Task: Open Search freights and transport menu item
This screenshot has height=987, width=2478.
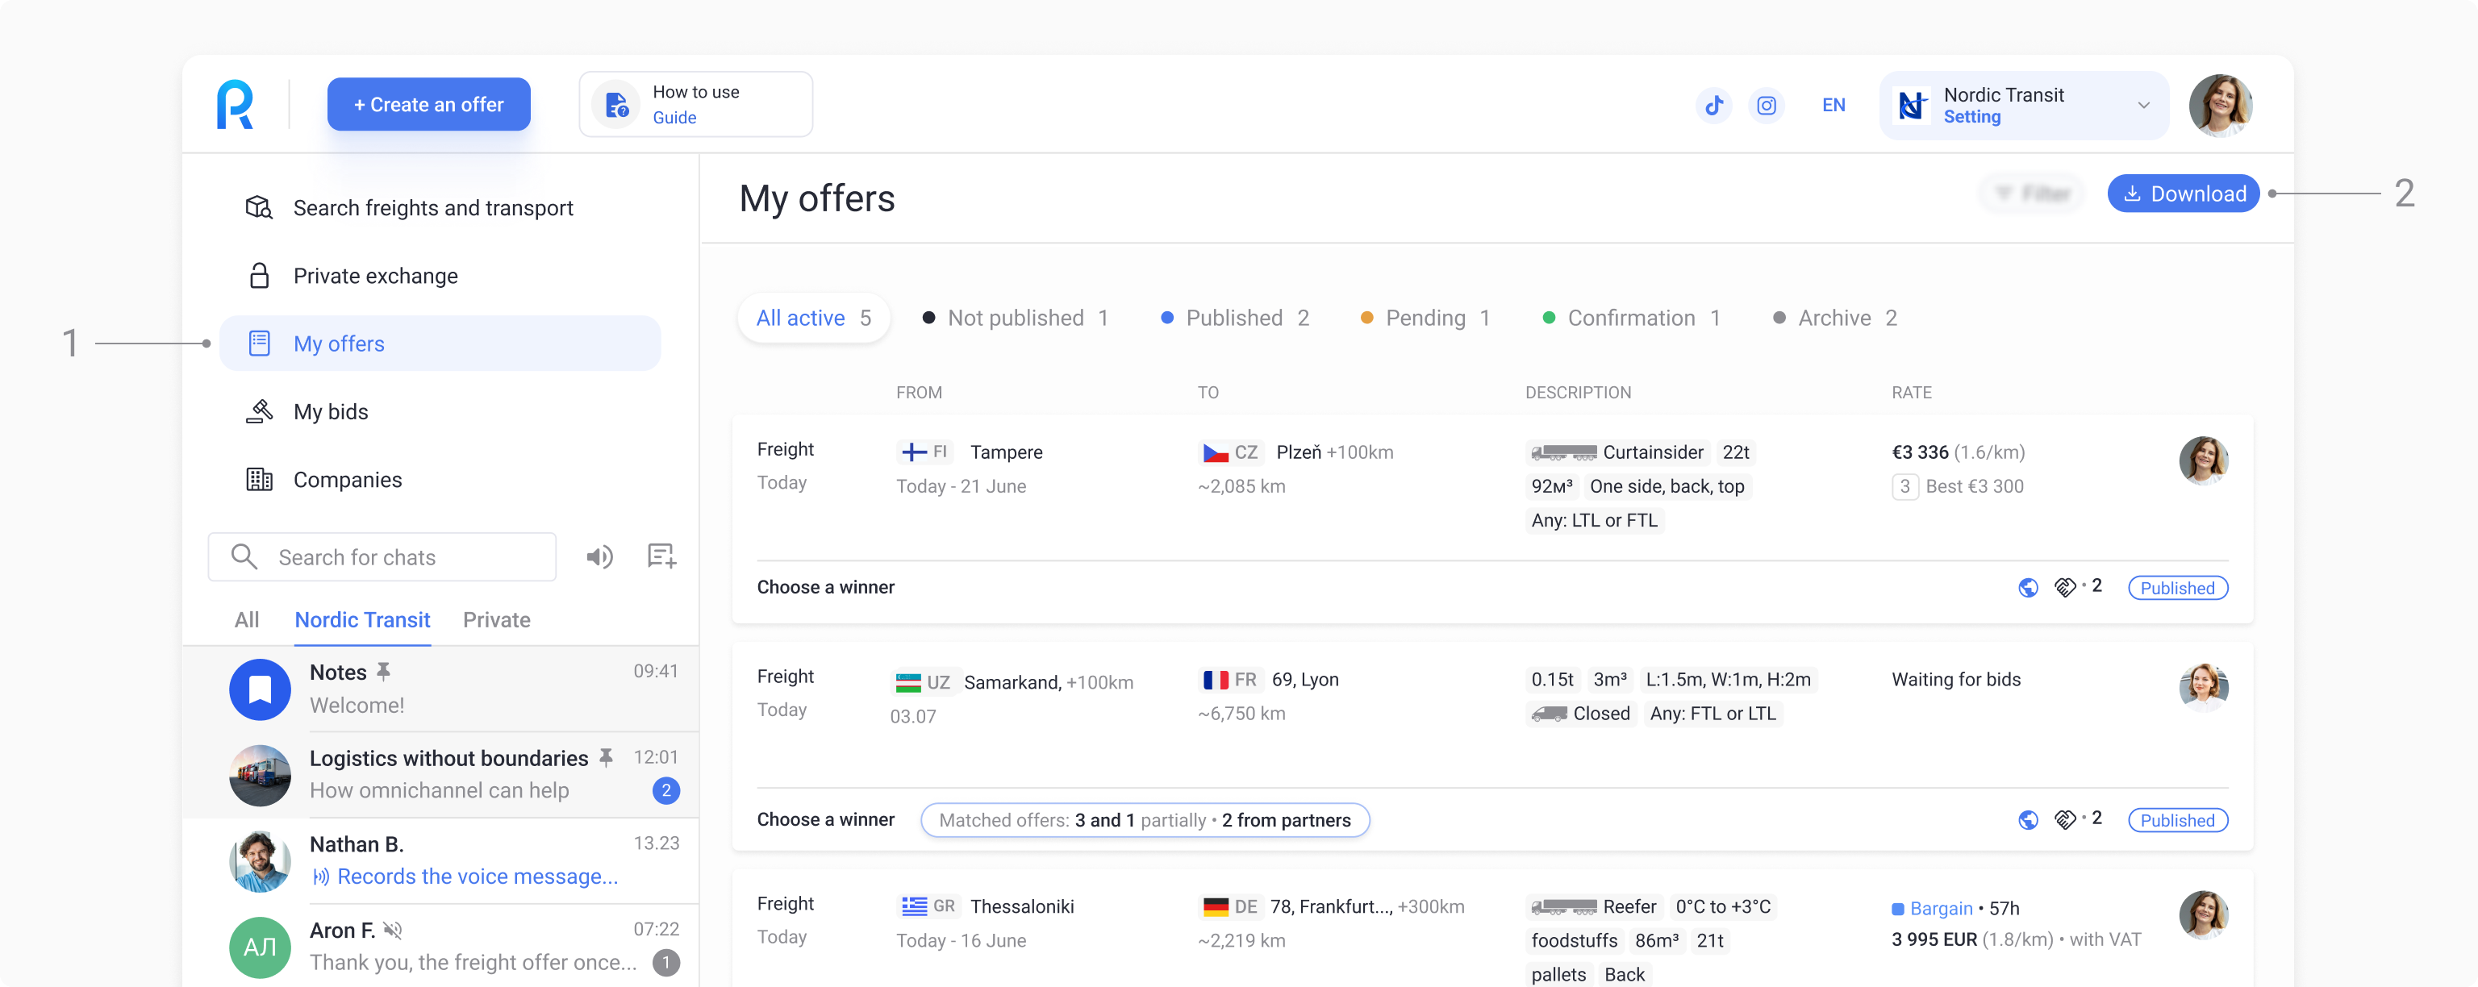Action: 440,206
